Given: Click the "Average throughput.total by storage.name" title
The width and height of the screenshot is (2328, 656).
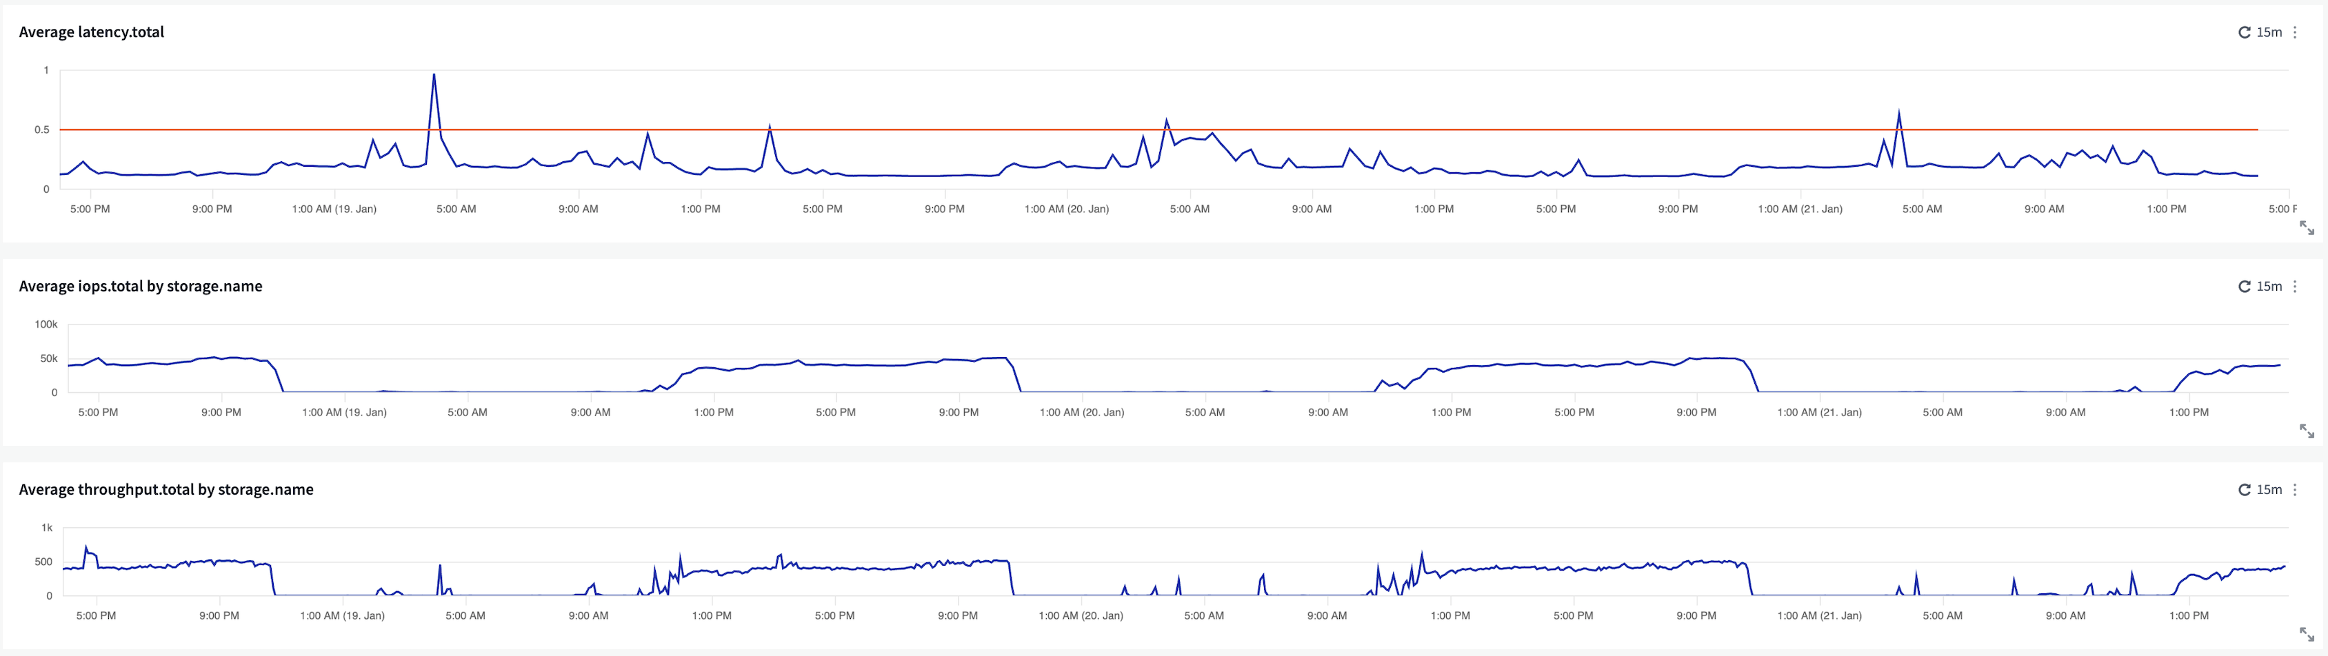Looking at the screenshot, I should pyautogui.click(x=166, y=490).
